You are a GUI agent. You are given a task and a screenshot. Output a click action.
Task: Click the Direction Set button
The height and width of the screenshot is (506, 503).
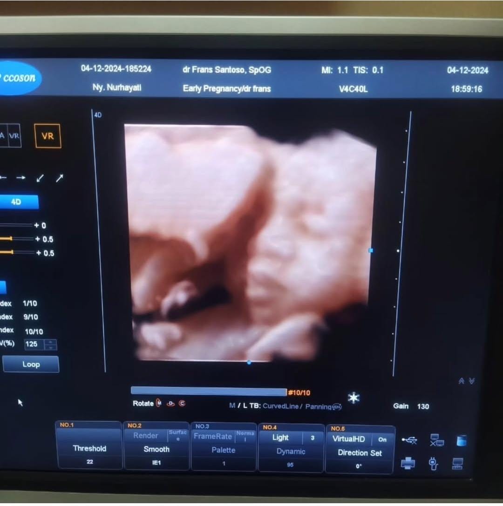pyautogui.click(x=360, y=453)
